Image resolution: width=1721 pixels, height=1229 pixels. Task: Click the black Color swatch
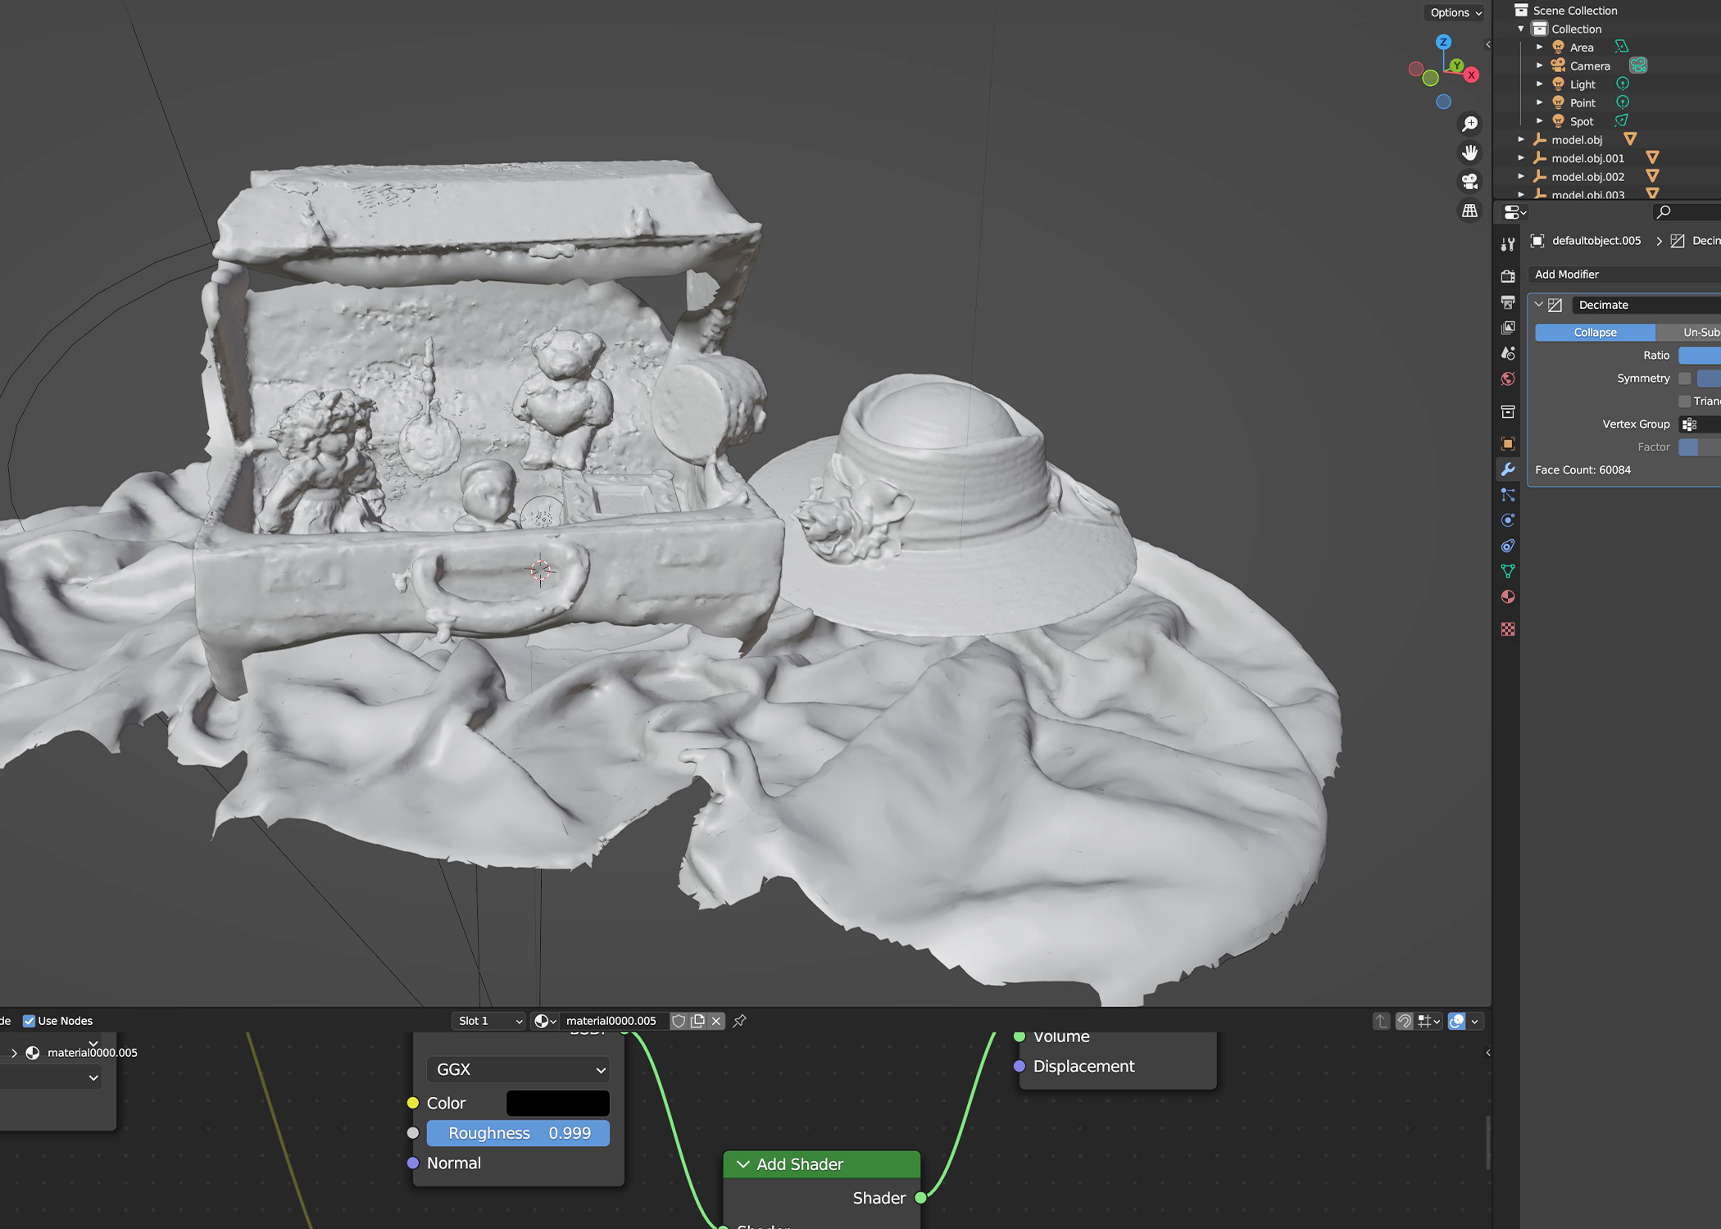tap(557, 1103)
